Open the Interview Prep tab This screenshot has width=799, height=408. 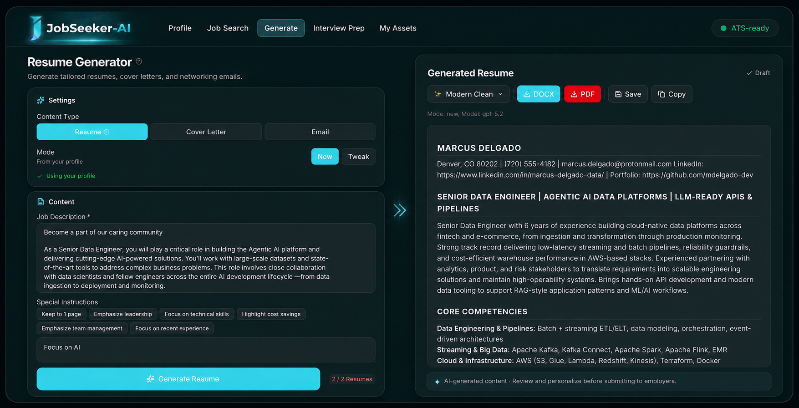339,28
